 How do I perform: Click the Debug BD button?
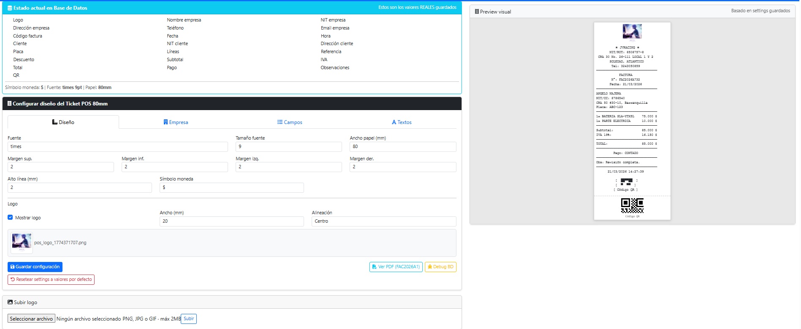point(440,267)
